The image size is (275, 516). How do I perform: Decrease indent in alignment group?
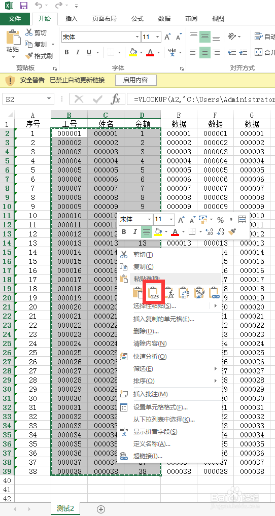(232, 52)
